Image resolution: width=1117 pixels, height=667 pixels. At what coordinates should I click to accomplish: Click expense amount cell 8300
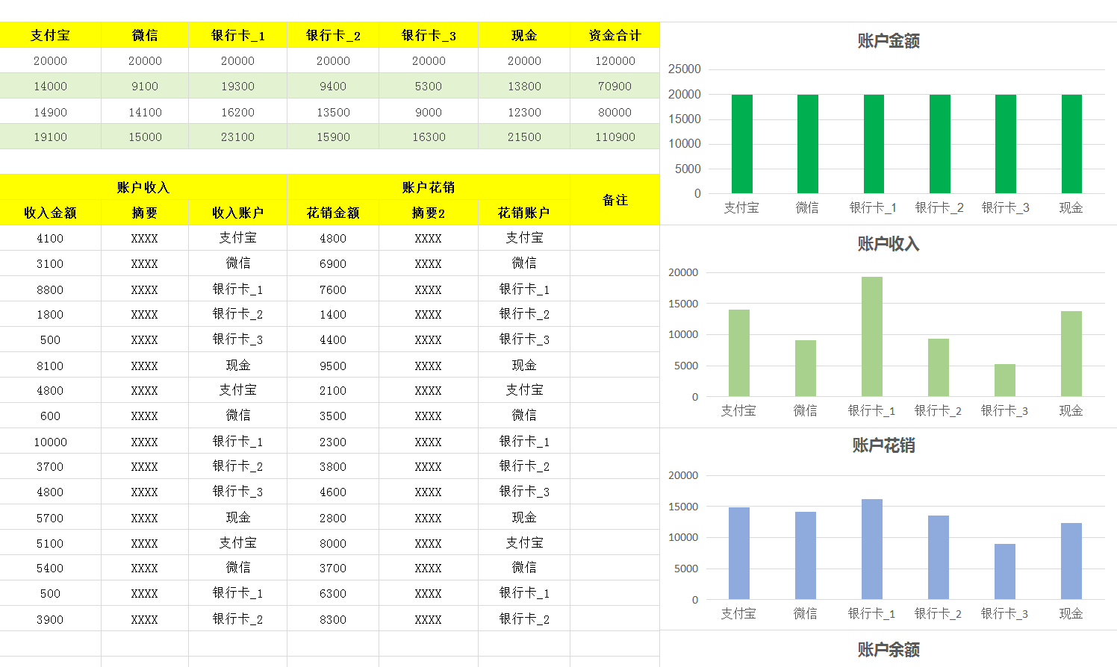coord(333,619)
